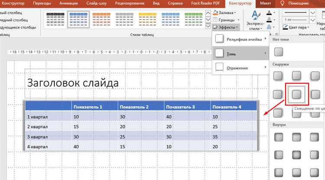The height and width of the screenshot is (180, 325).
Task: Switch to the Переходы tab
Action: pos(42,3)
